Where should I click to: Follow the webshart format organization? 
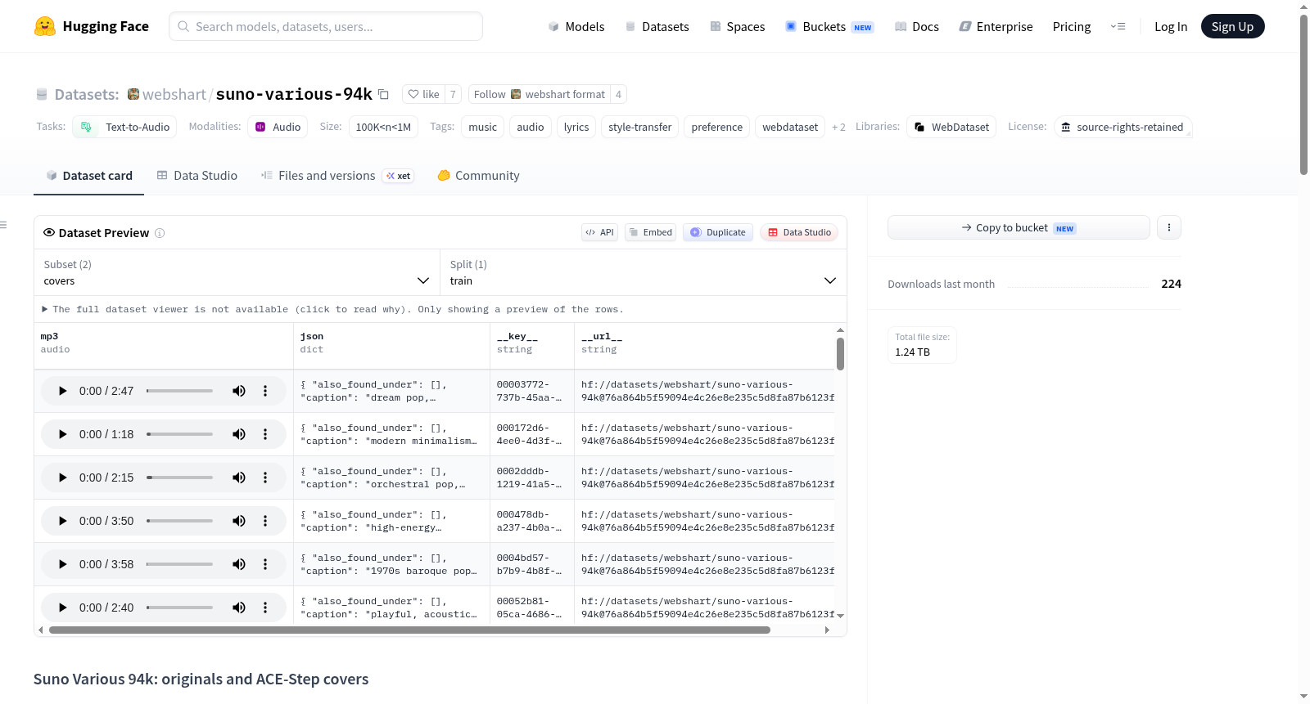(540, 94)
